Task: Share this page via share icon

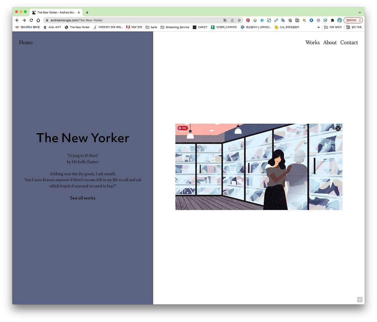Action: point(232,20)
